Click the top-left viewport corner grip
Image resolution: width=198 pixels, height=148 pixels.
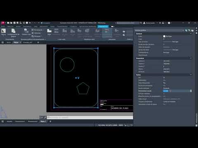click(x=54, y=48)
